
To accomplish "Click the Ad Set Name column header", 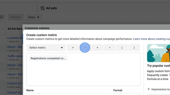I will click(x=15, y=29).
